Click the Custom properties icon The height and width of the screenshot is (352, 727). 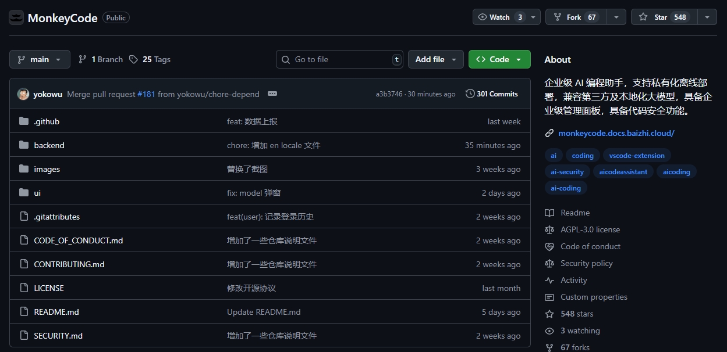click(x=549, y=297)
